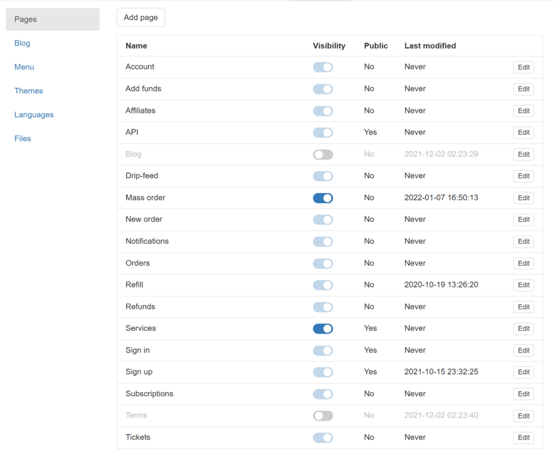The width and height of the screenshot is (554, 458).
Task: Edit the Account page
Action: [523, 67]
